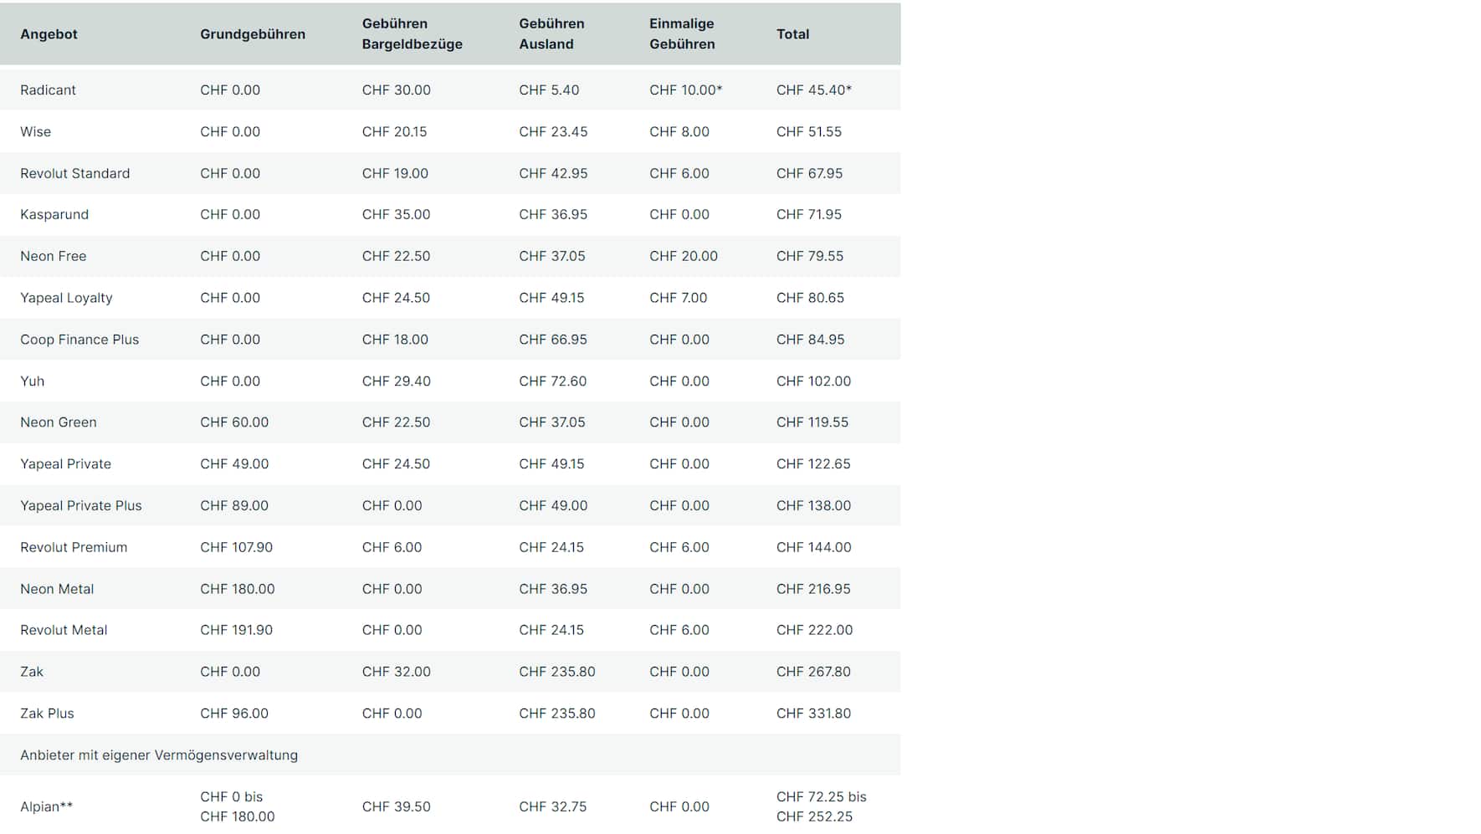This screenshot has width=1481, height=834.
Task: Select the Yapeal Loyalty offer name
Action: click(66, 298)
